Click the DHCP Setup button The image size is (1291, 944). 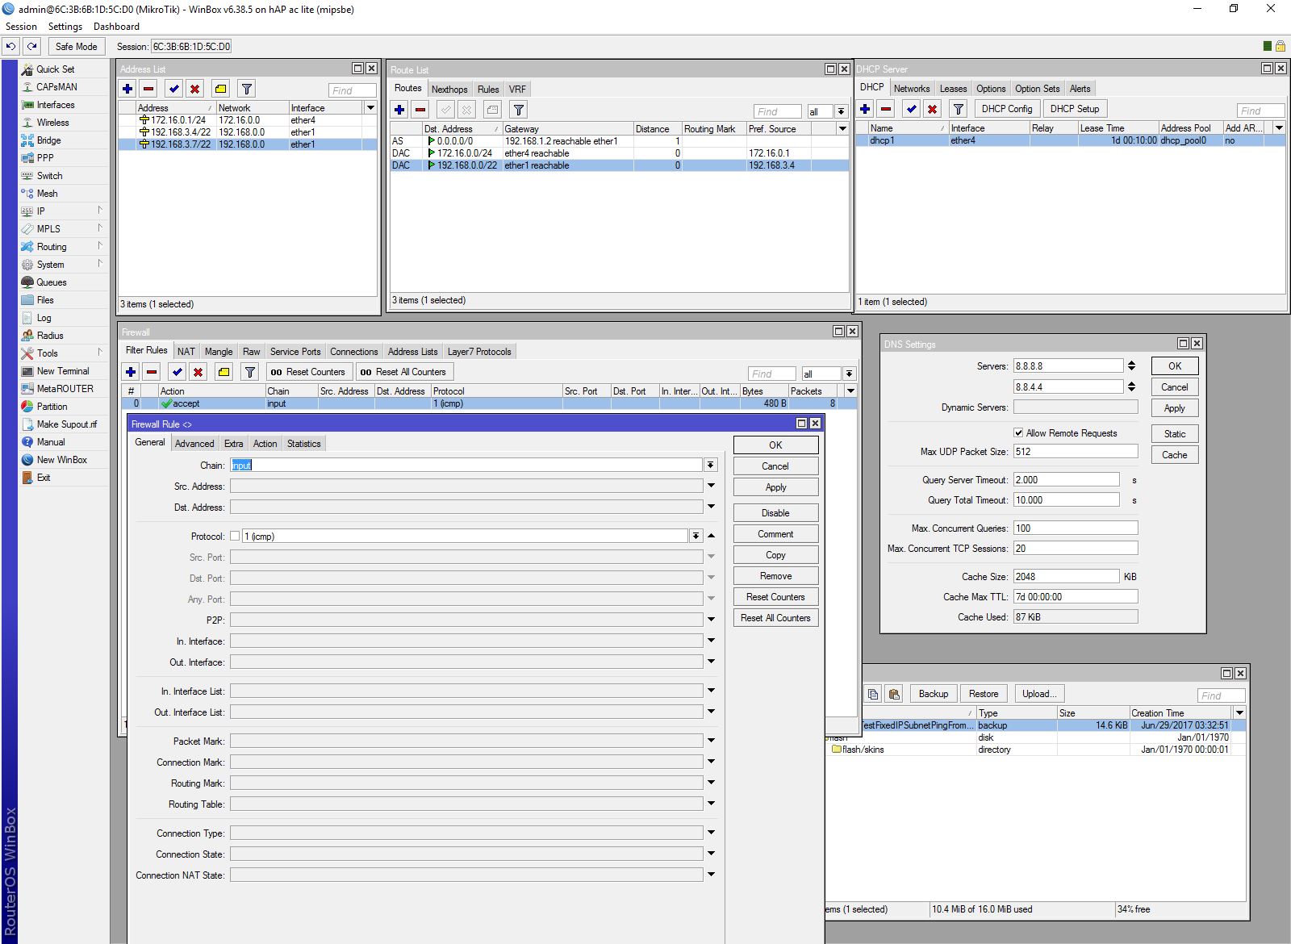pos(1075,109)
